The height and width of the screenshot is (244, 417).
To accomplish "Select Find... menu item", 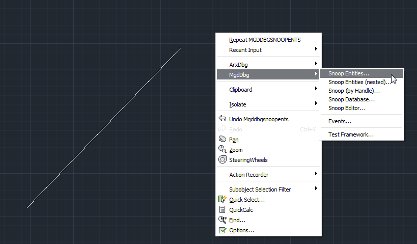I will [x=268, y=220].
